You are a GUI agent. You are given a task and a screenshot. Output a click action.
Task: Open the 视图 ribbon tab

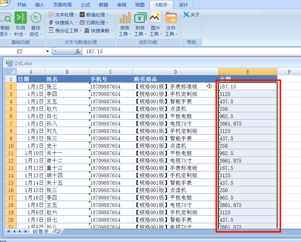click(x=140, y=5)
